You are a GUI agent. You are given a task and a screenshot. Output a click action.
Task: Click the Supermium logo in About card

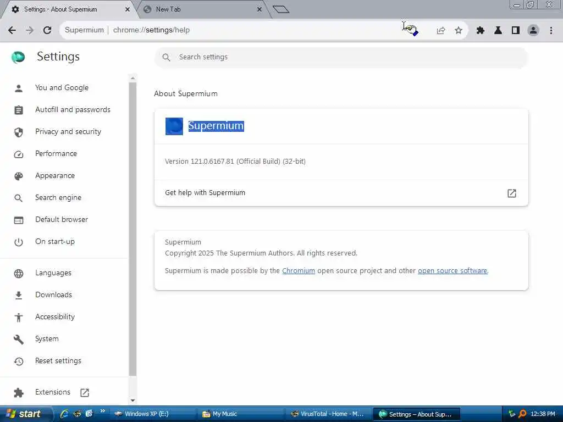coord(174,126)
